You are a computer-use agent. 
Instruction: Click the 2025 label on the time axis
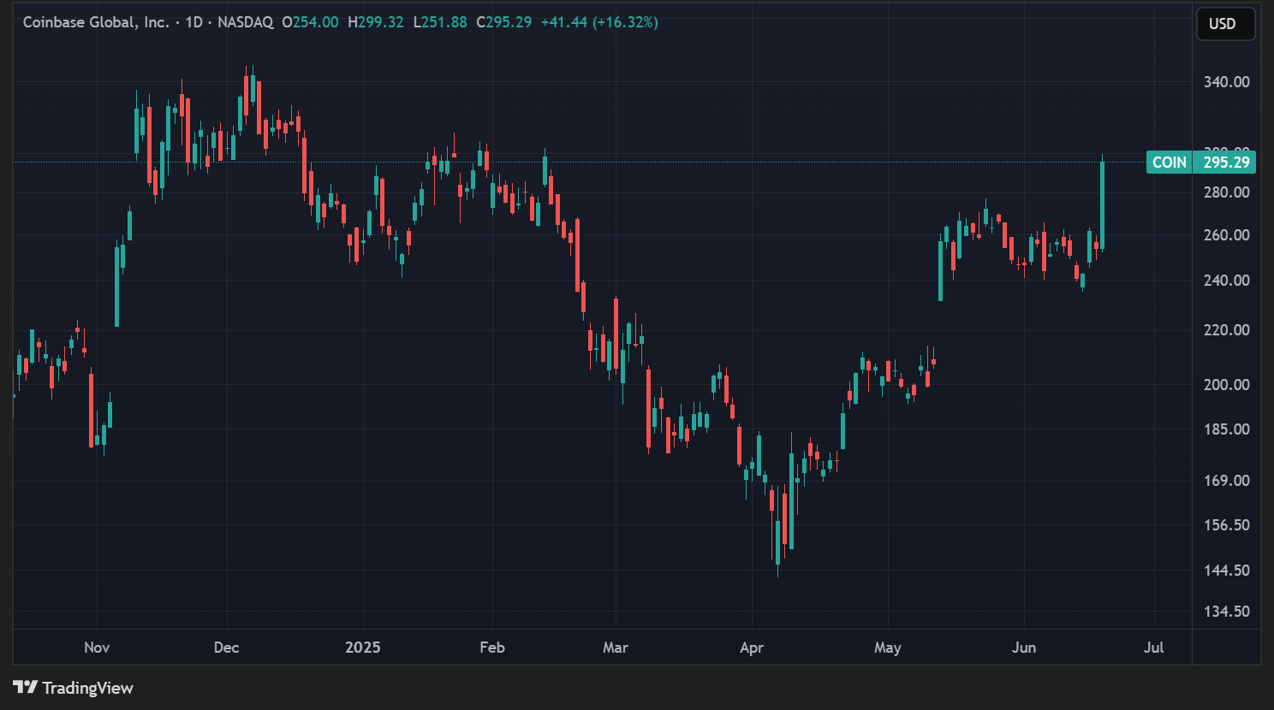[363, 648]
